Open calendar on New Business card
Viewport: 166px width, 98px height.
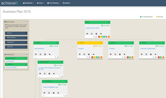40,54
